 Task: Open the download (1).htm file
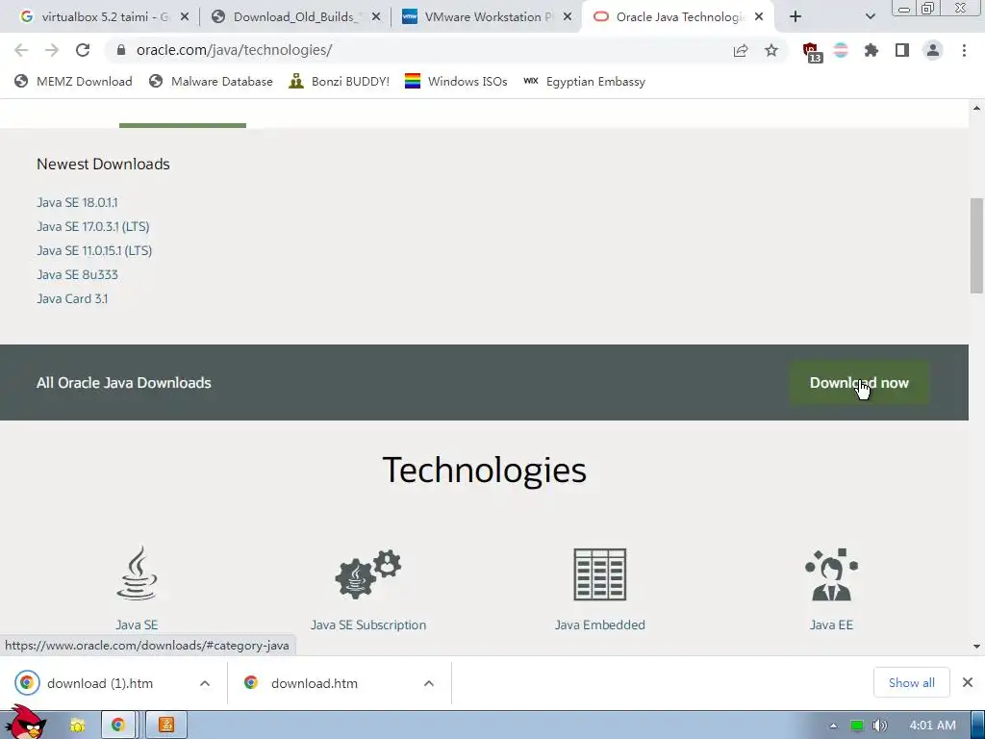click(x=100, y=683)
